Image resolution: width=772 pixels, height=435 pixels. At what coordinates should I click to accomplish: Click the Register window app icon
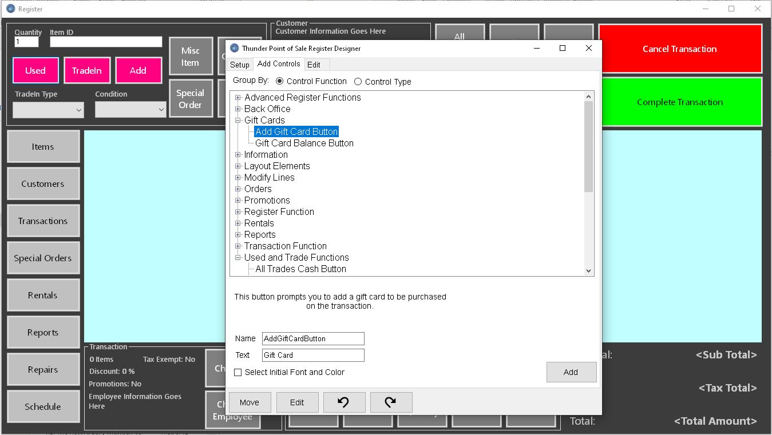point(10,9)
